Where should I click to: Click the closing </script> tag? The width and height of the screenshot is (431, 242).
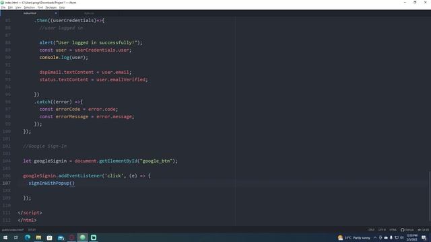(x=30, y=212)
